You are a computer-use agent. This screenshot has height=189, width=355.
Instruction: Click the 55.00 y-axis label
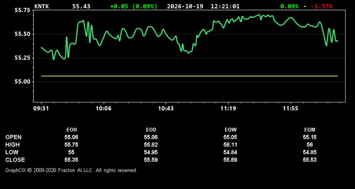point(23,82)
